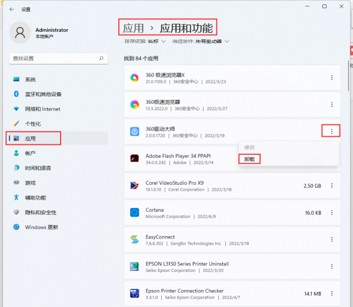Click the Corel VideoStudio app icon
The width and height of the screenshot is (353, 307).
click(134, 185)
